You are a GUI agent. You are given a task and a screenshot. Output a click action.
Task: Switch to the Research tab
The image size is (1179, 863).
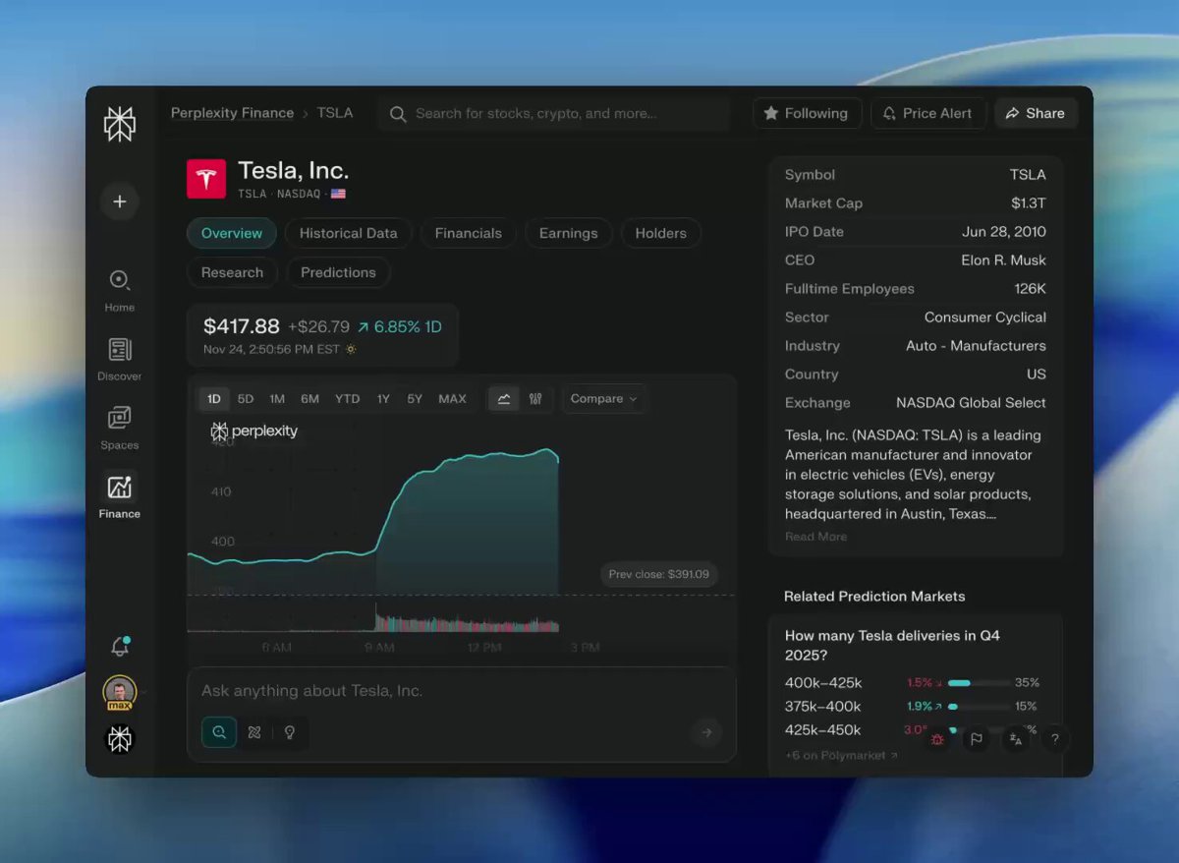click(232, 272)
